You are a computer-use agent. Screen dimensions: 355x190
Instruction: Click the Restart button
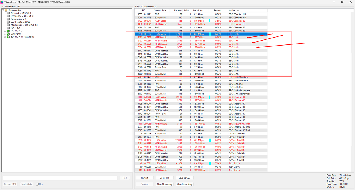[144, 178]
